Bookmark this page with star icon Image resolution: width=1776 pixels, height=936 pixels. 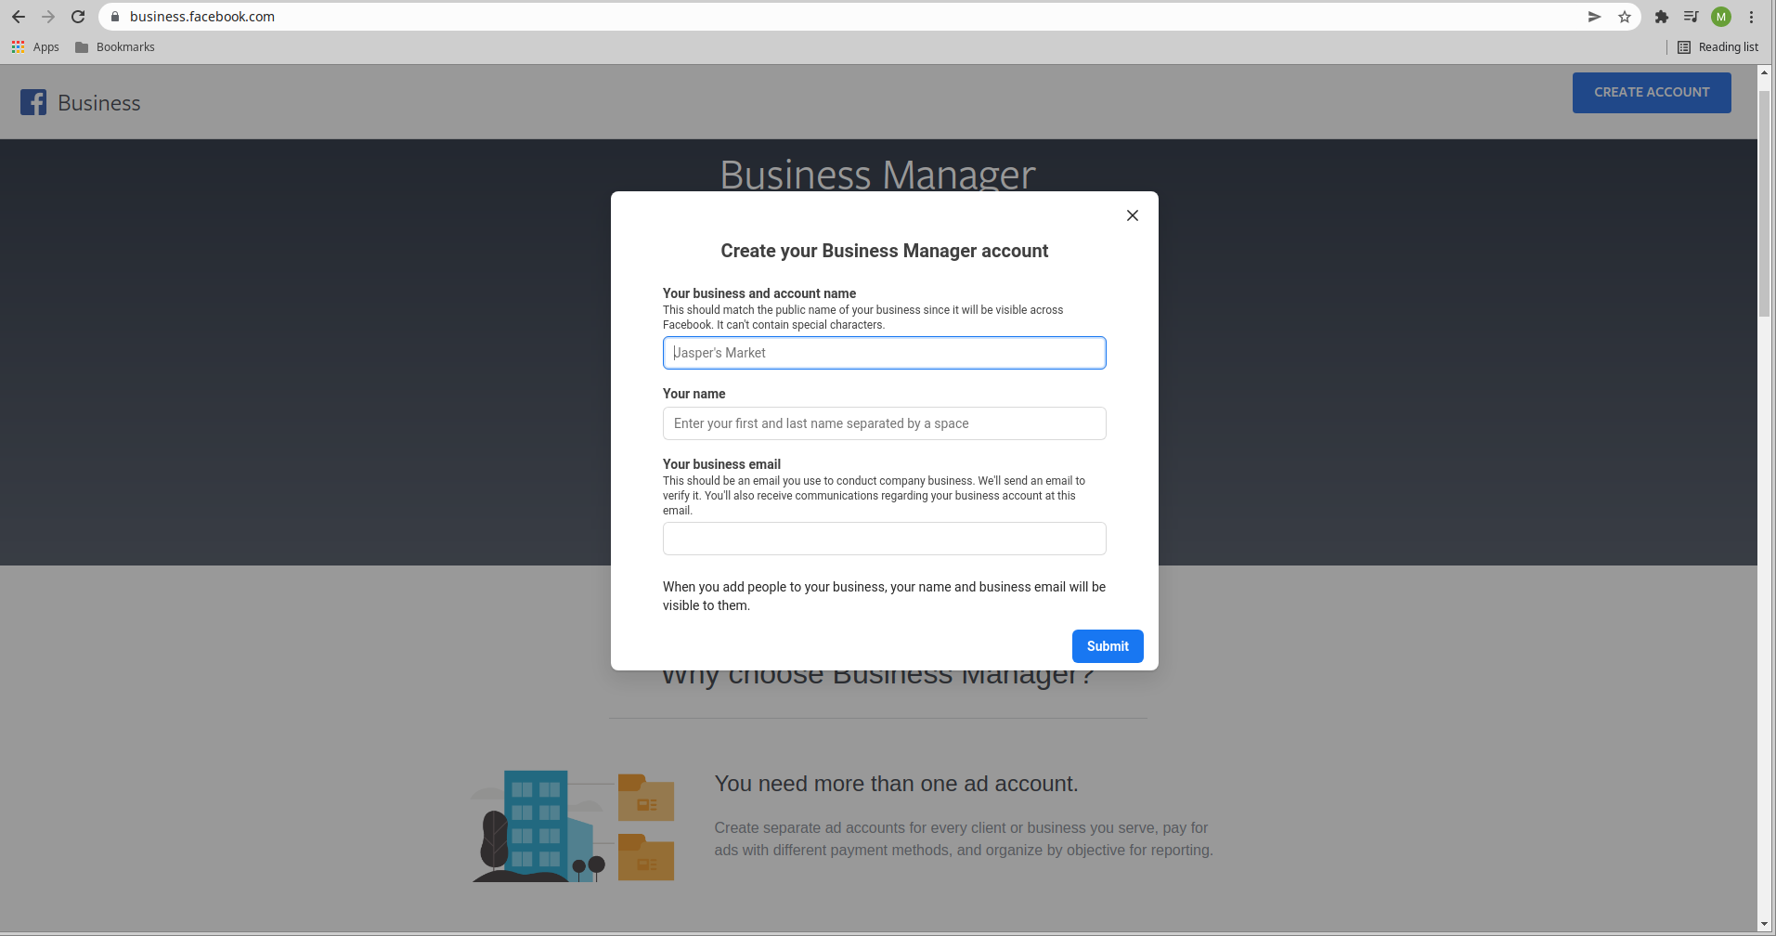[x=1625, y=17]
